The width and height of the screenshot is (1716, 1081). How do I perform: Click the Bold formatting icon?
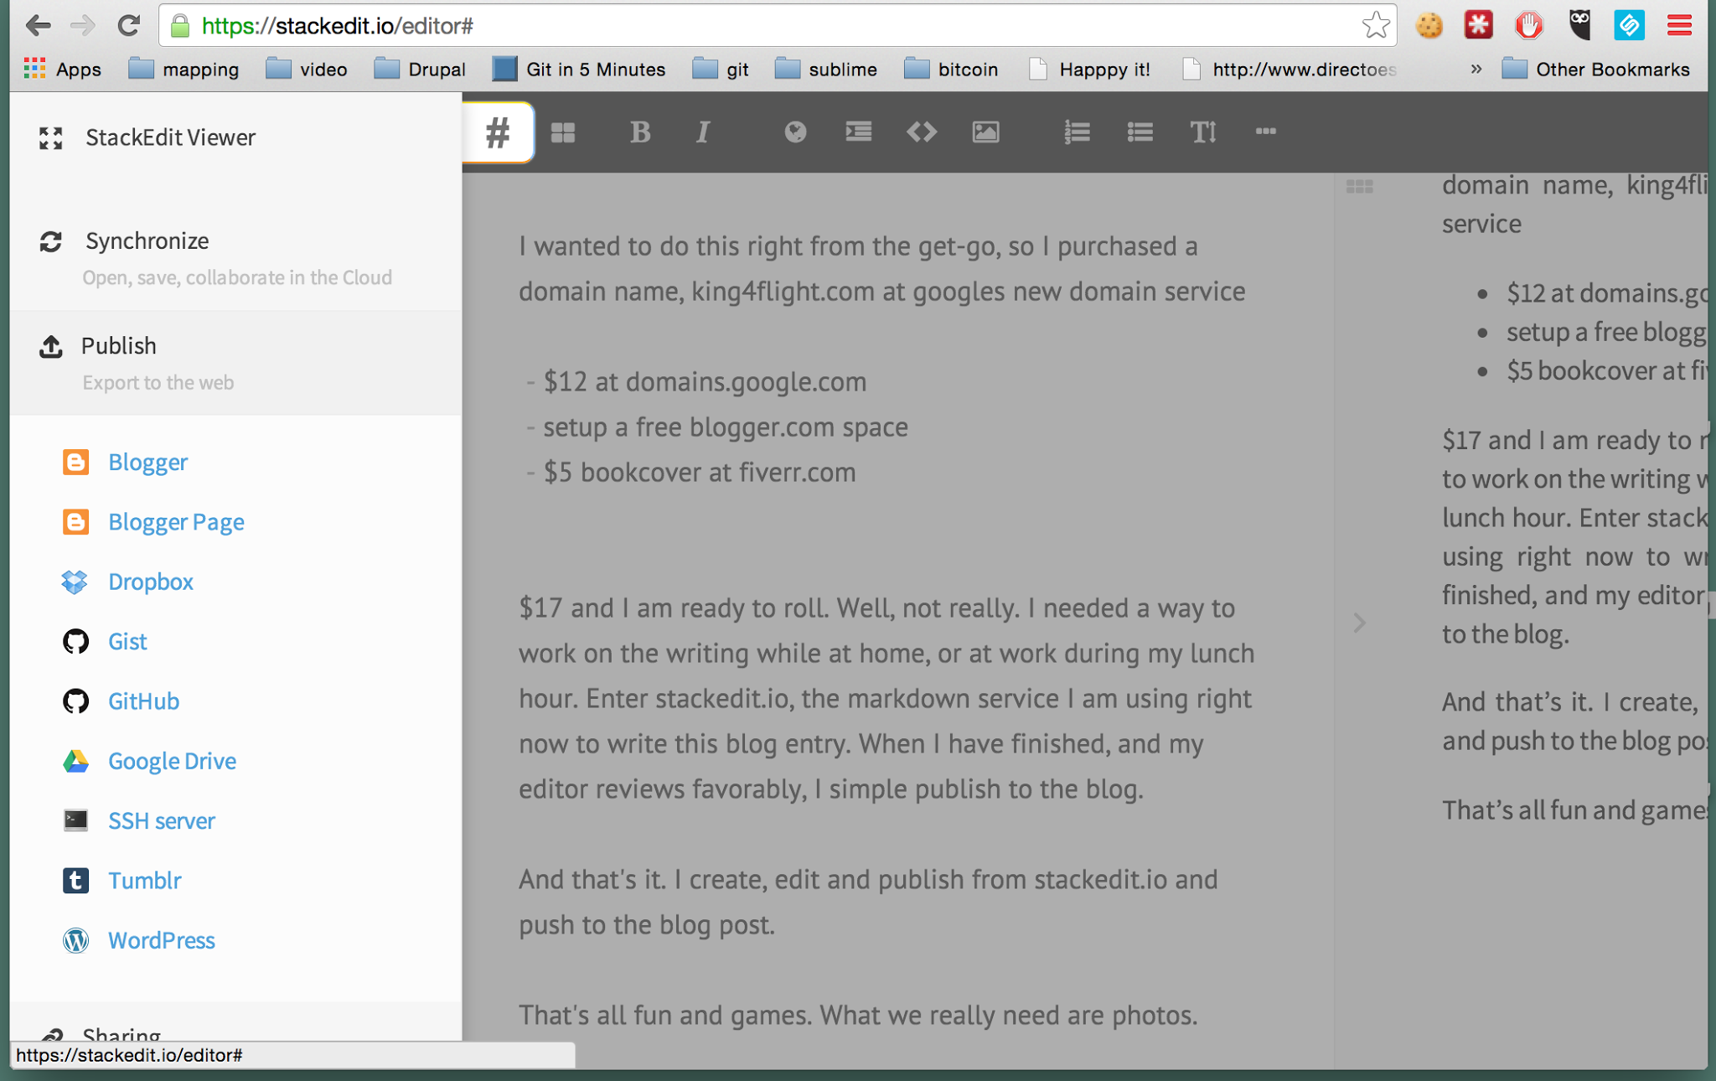coord(640,132)
